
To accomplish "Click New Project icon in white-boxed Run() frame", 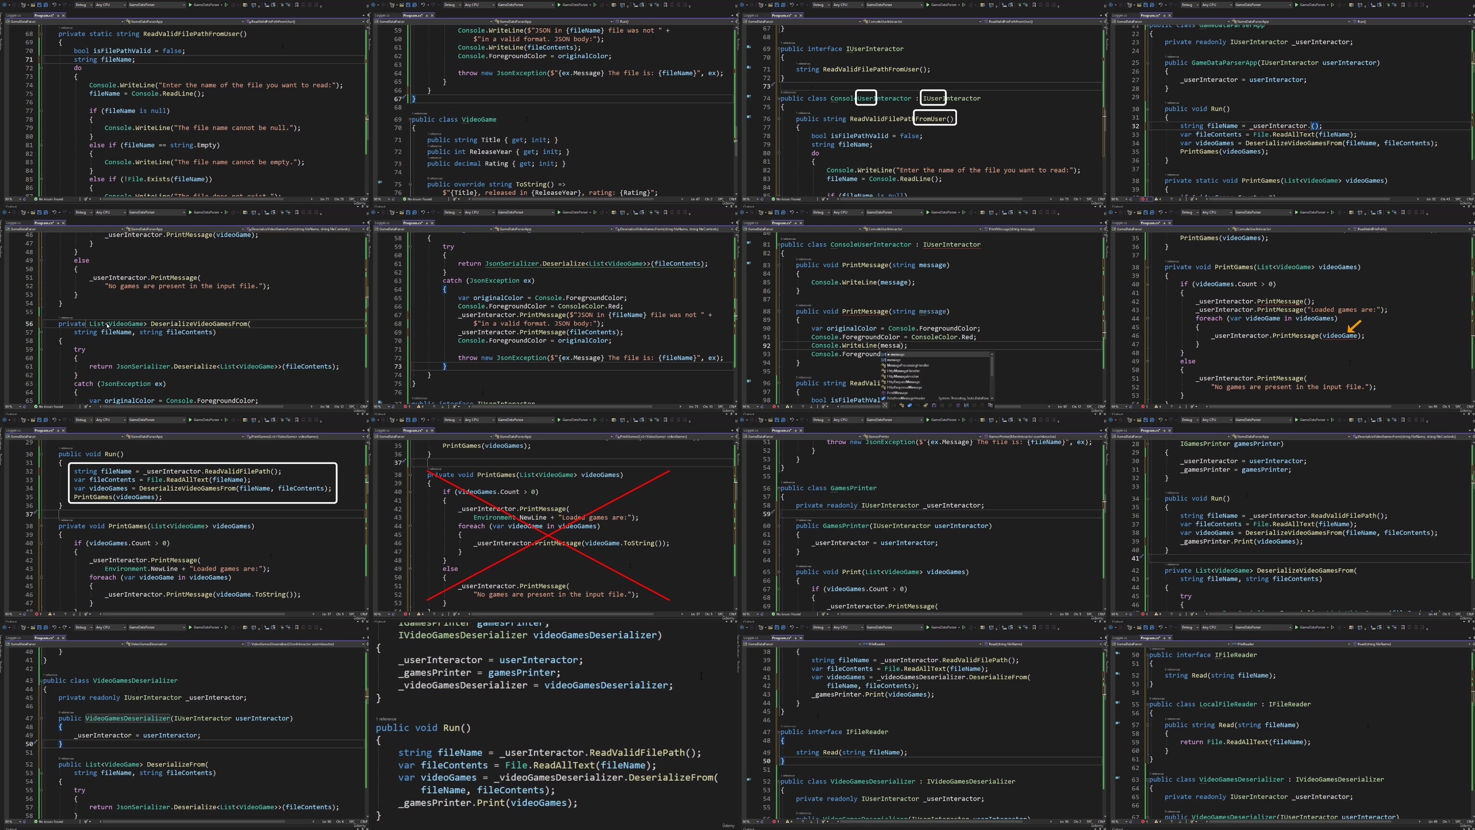I will click(24, 420).
